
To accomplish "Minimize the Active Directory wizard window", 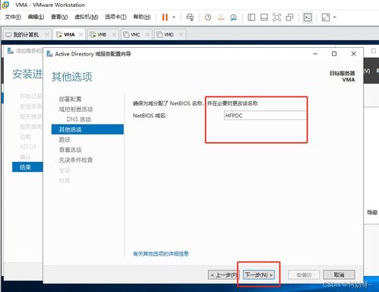I will coord(315,54).
